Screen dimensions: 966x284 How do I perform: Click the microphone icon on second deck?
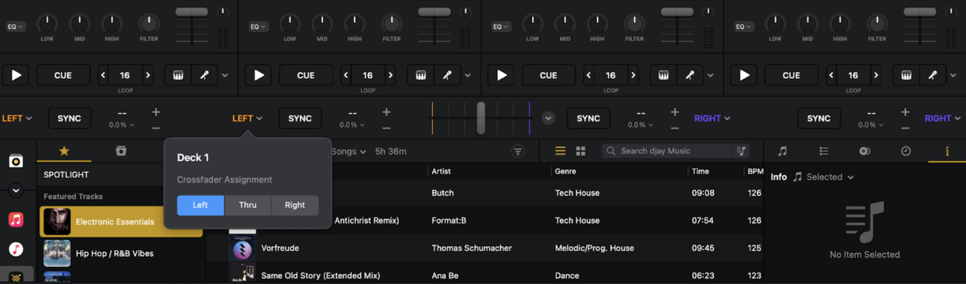[x=447, y=75]
